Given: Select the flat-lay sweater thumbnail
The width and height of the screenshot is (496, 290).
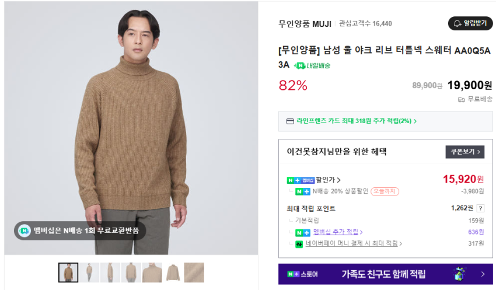Looking at the screenshot, I should pos(173,272).
